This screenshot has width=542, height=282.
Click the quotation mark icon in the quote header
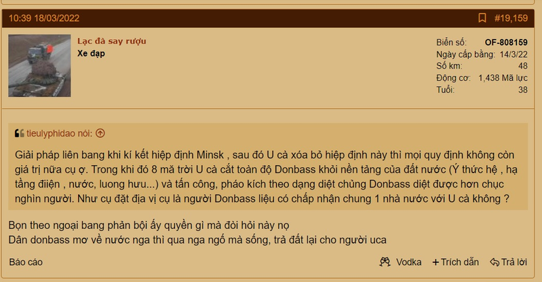pyautogui.click(x=20, y=133)
